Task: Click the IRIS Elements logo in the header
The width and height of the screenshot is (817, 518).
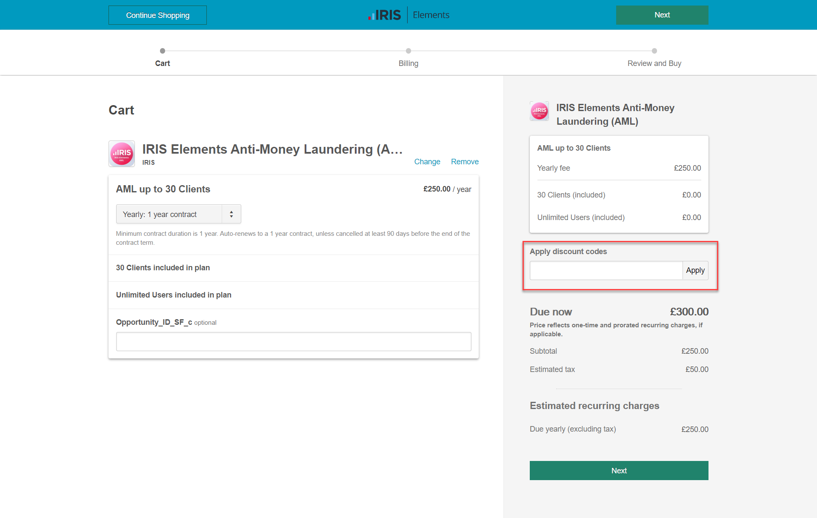Action: click(x=408, y=15)
